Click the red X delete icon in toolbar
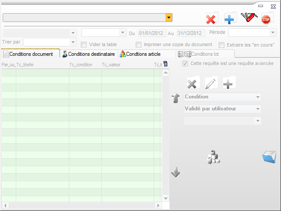This screenshot has height=211, width=281. [212, 19]
